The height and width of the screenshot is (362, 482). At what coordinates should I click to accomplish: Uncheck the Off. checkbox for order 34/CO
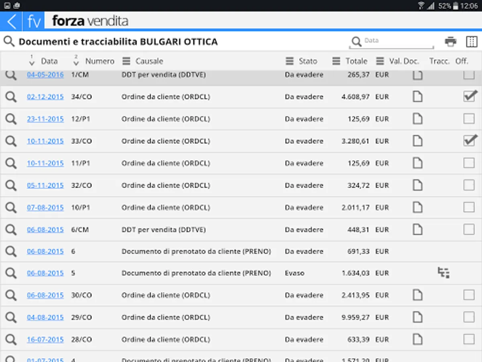click(469, 97)
